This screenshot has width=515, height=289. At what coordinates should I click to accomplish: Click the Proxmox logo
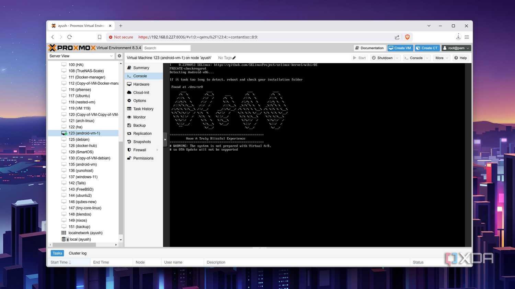click(72, 48)
